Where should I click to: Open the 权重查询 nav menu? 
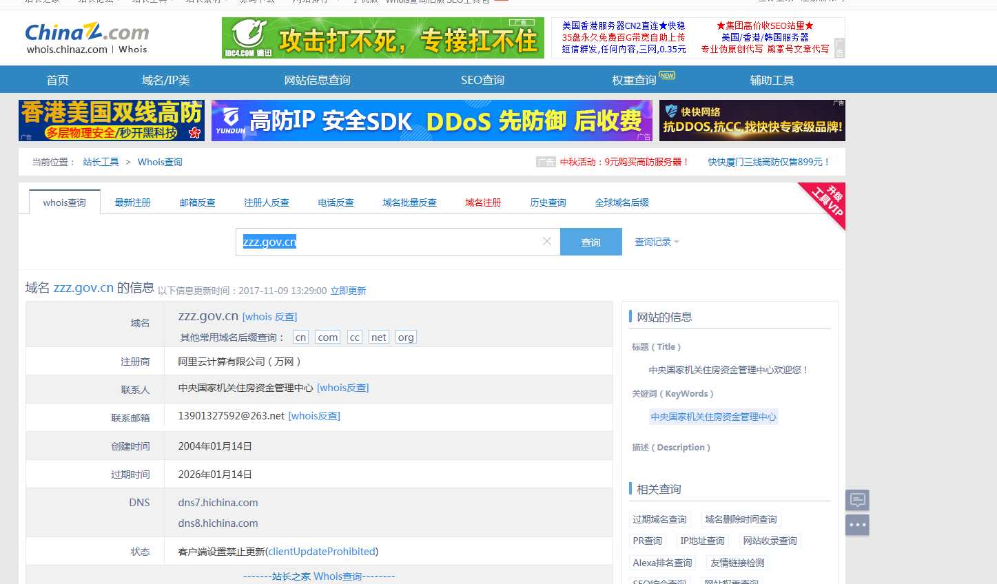point(634,80)
